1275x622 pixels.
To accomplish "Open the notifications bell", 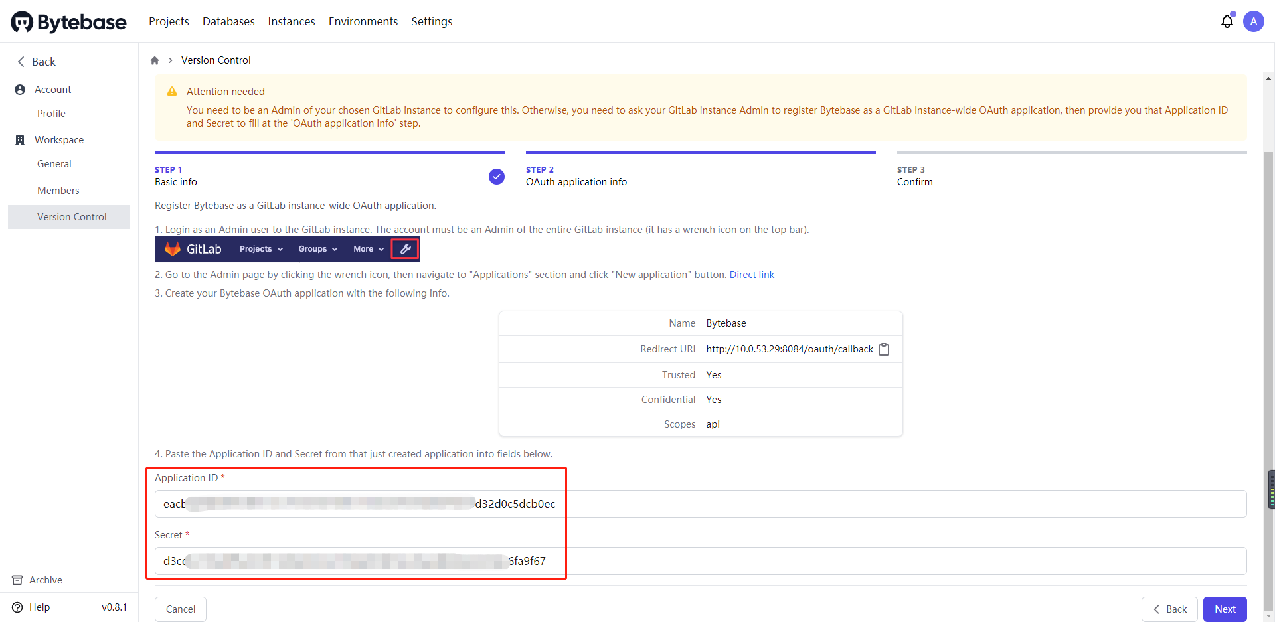I will [1227, 21].
